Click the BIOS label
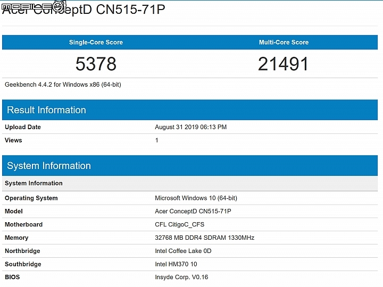 12,277
